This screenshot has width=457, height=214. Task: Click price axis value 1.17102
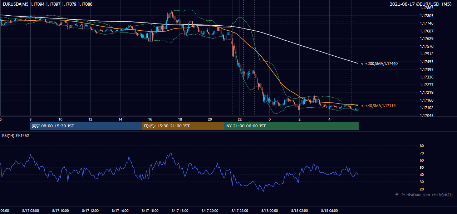[426, 108]
